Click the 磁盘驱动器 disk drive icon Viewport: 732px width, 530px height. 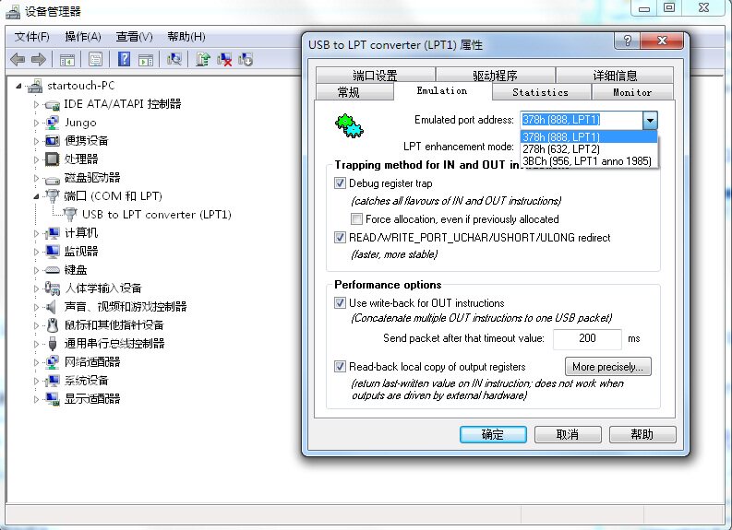coord(53,179)
